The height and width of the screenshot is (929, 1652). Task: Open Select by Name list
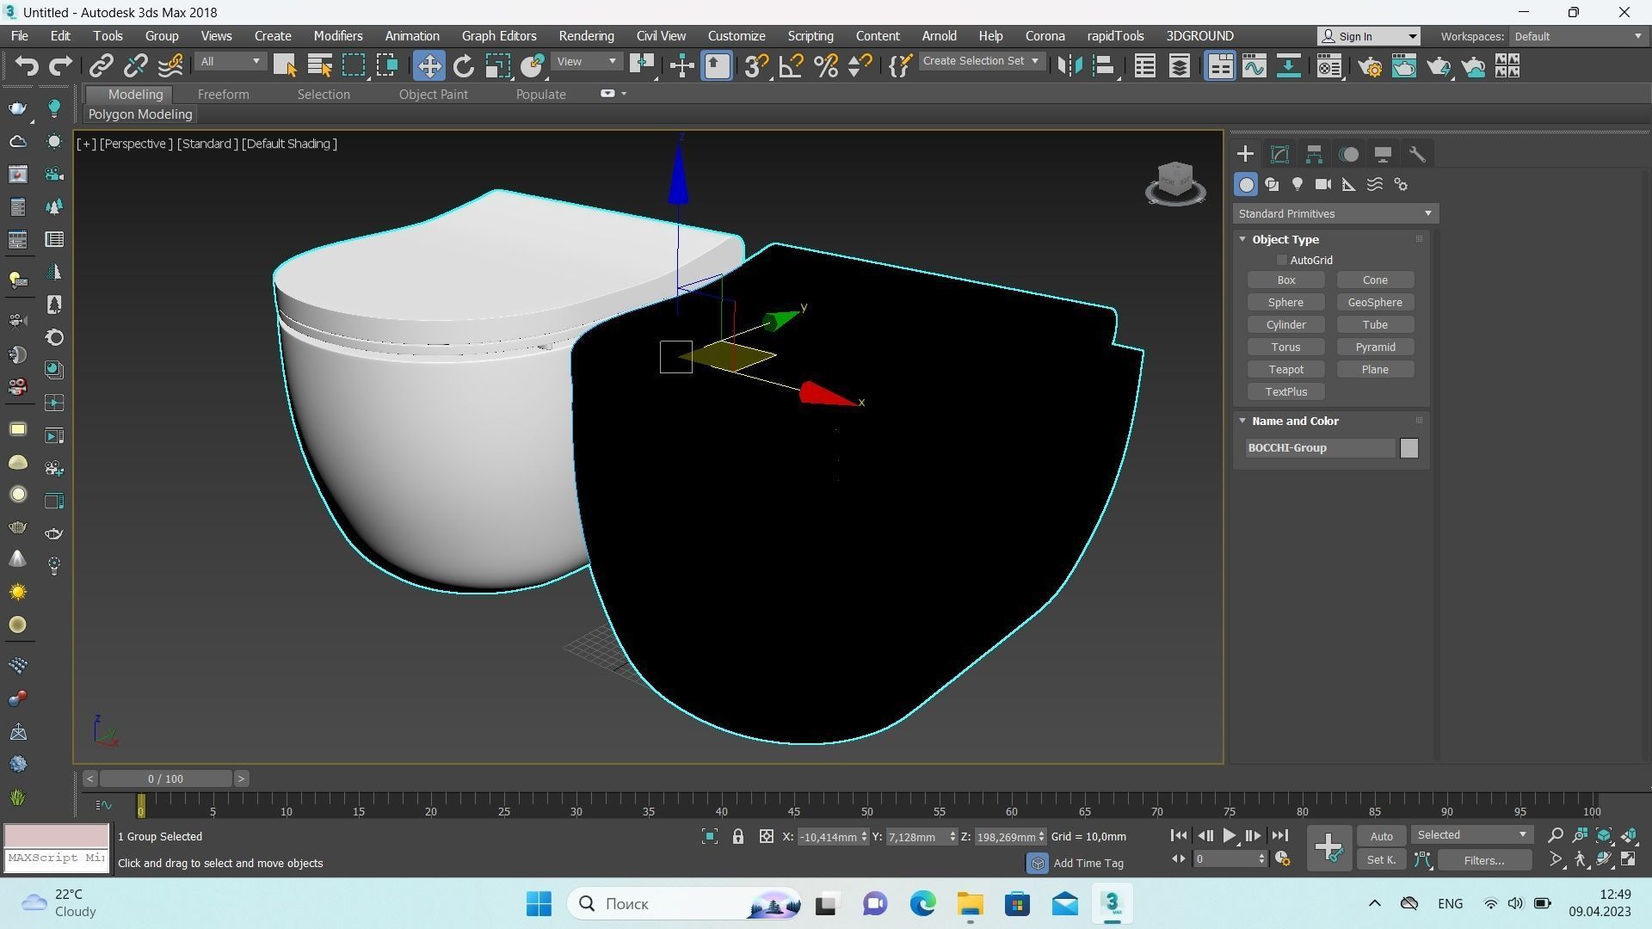[319, 66]
